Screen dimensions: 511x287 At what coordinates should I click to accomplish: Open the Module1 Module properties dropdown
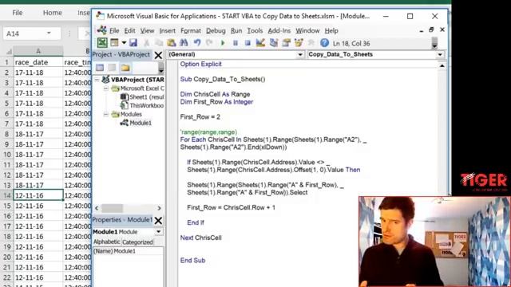click(x=158, y=232)
